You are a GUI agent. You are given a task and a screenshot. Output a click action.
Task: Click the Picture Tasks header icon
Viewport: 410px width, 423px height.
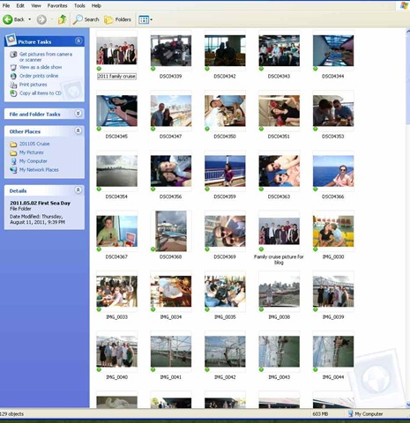tap(11, 40)
